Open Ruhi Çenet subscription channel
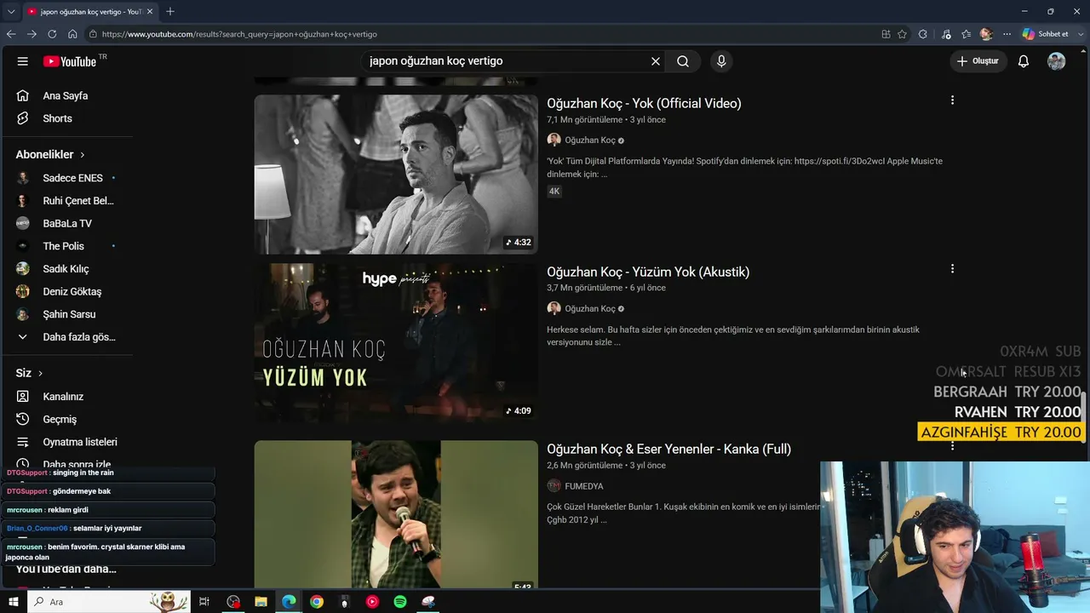The height and width of the screenshot is (613, 1090). [66, 201]
